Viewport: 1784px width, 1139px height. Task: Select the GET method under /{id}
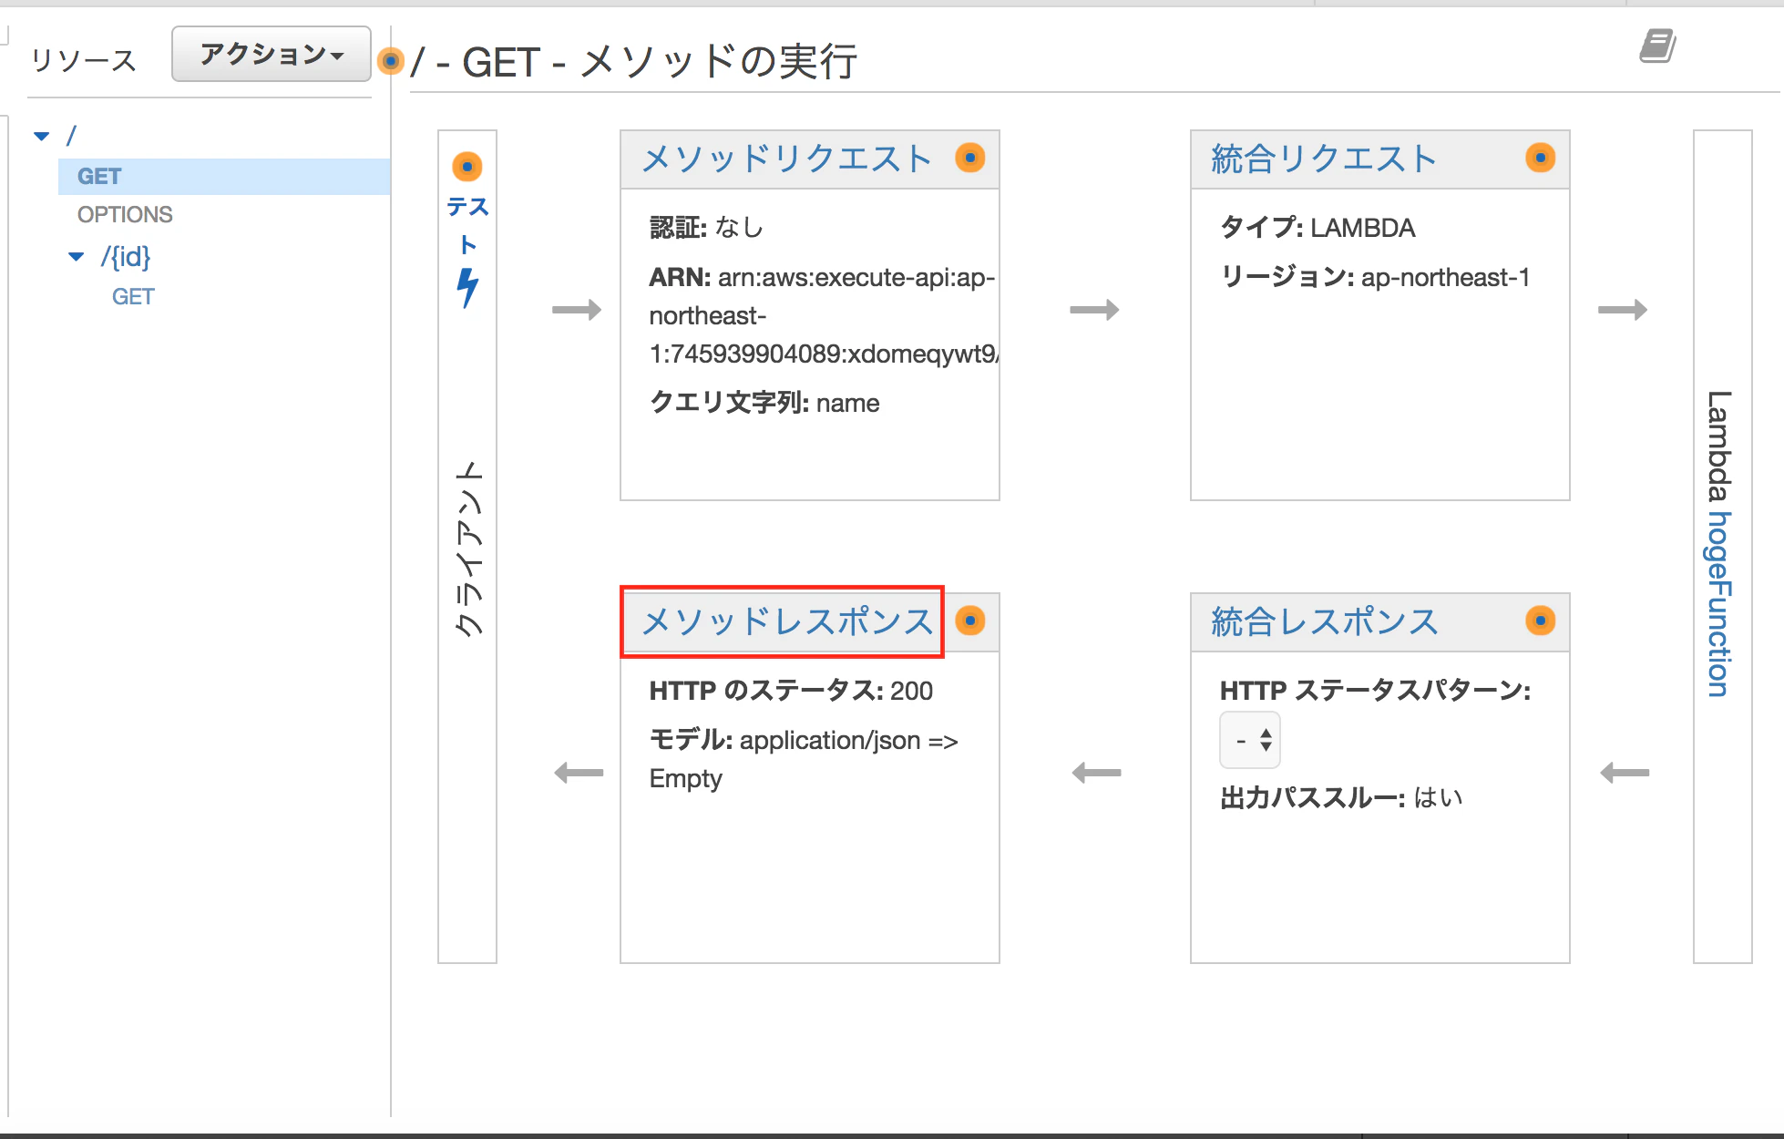(x=133, y=296)
